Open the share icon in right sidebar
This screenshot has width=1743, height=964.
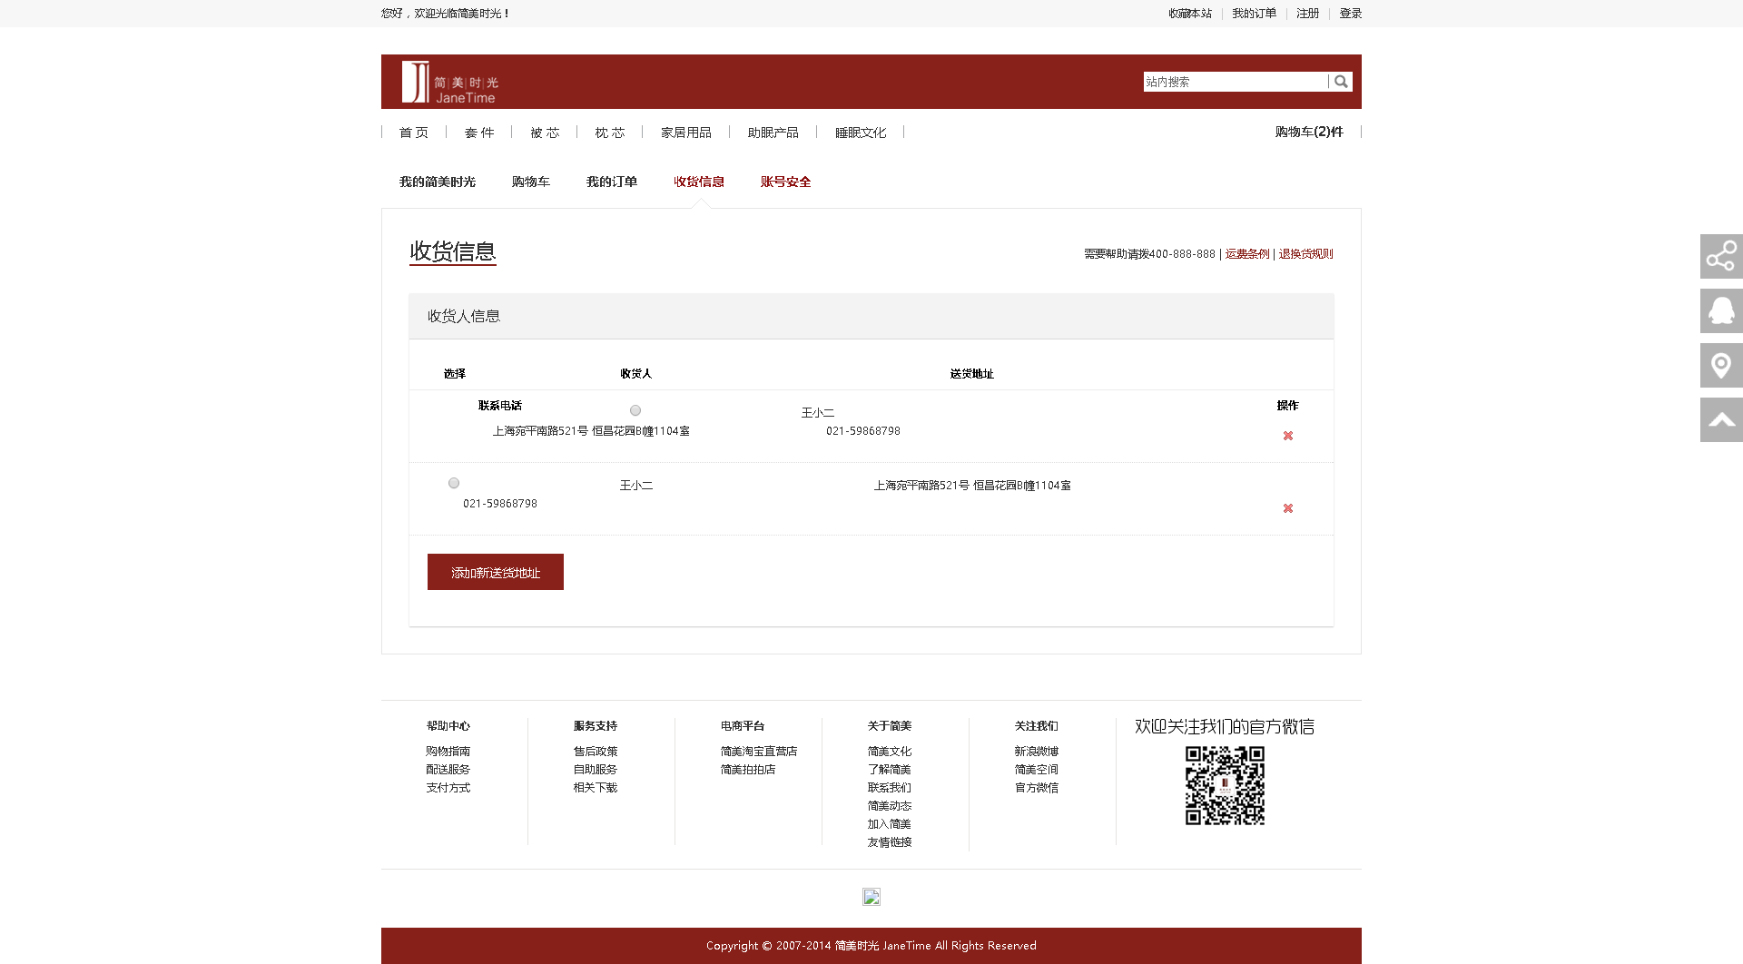pyautogui.click(x=1720, y=257)
